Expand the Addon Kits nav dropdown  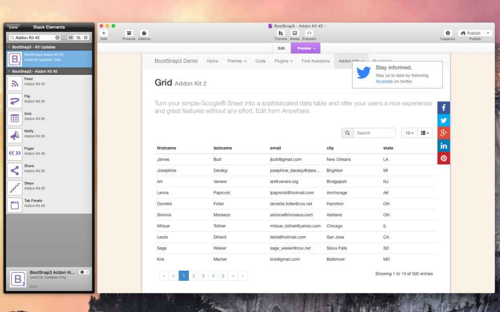351,61
